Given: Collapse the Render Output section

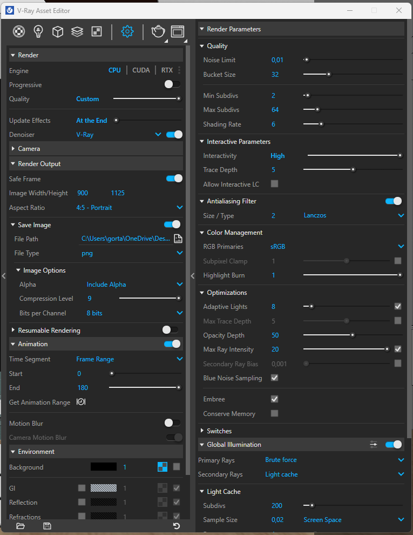Looking at the screenshot, I should 96,164.
